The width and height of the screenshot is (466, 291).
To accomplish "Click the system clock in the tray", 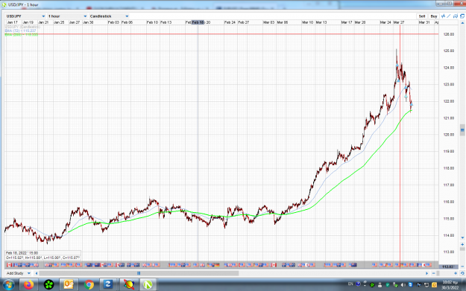I will pyautogui.click(x=450, y=285).
